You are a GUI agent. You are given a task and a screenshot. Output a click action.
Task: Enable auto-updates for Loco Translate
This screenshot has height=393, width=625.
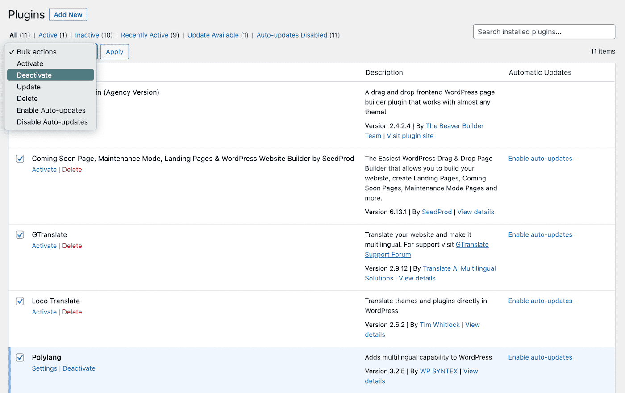(540, 301)
